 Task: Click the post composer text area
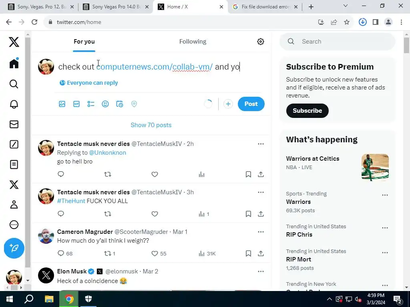click(x=159, y=67)
